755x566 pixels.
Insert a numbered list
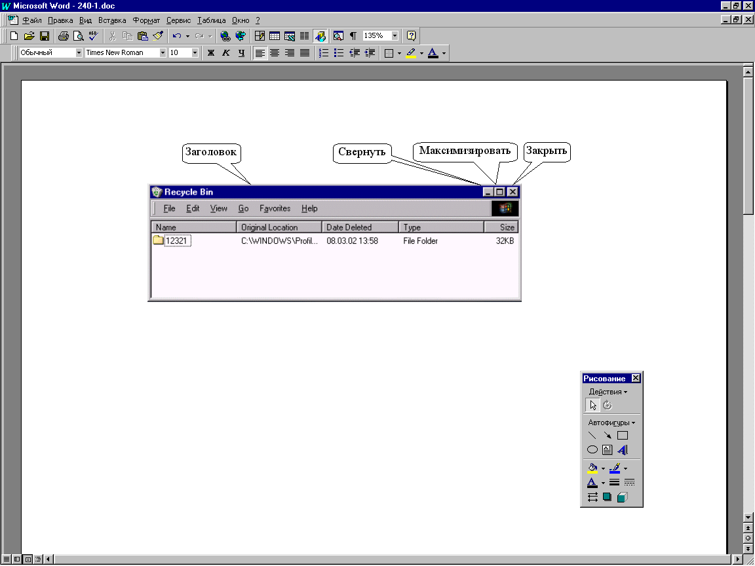pyautogui.click(x=324, y=53)
